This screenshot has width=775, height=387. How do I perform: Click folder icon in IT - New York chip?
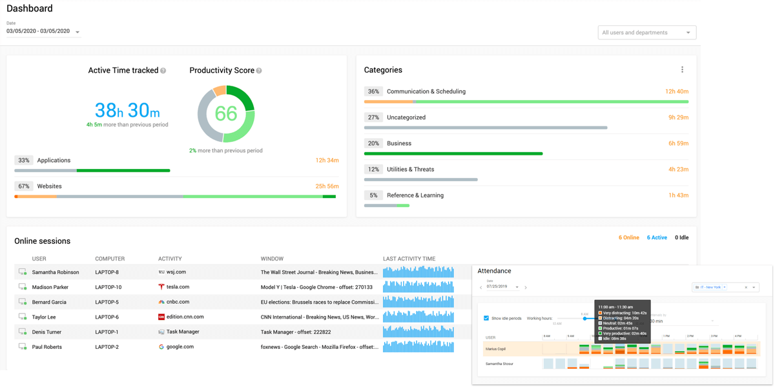point(697,287)
